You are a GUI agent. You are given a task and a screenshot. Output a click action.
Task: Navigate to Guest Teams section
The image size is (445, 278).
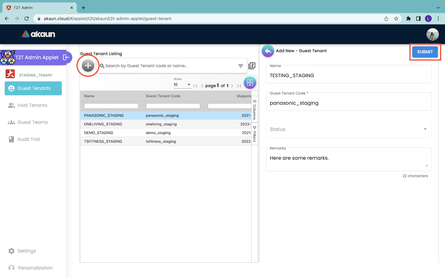tap(32, 122)
